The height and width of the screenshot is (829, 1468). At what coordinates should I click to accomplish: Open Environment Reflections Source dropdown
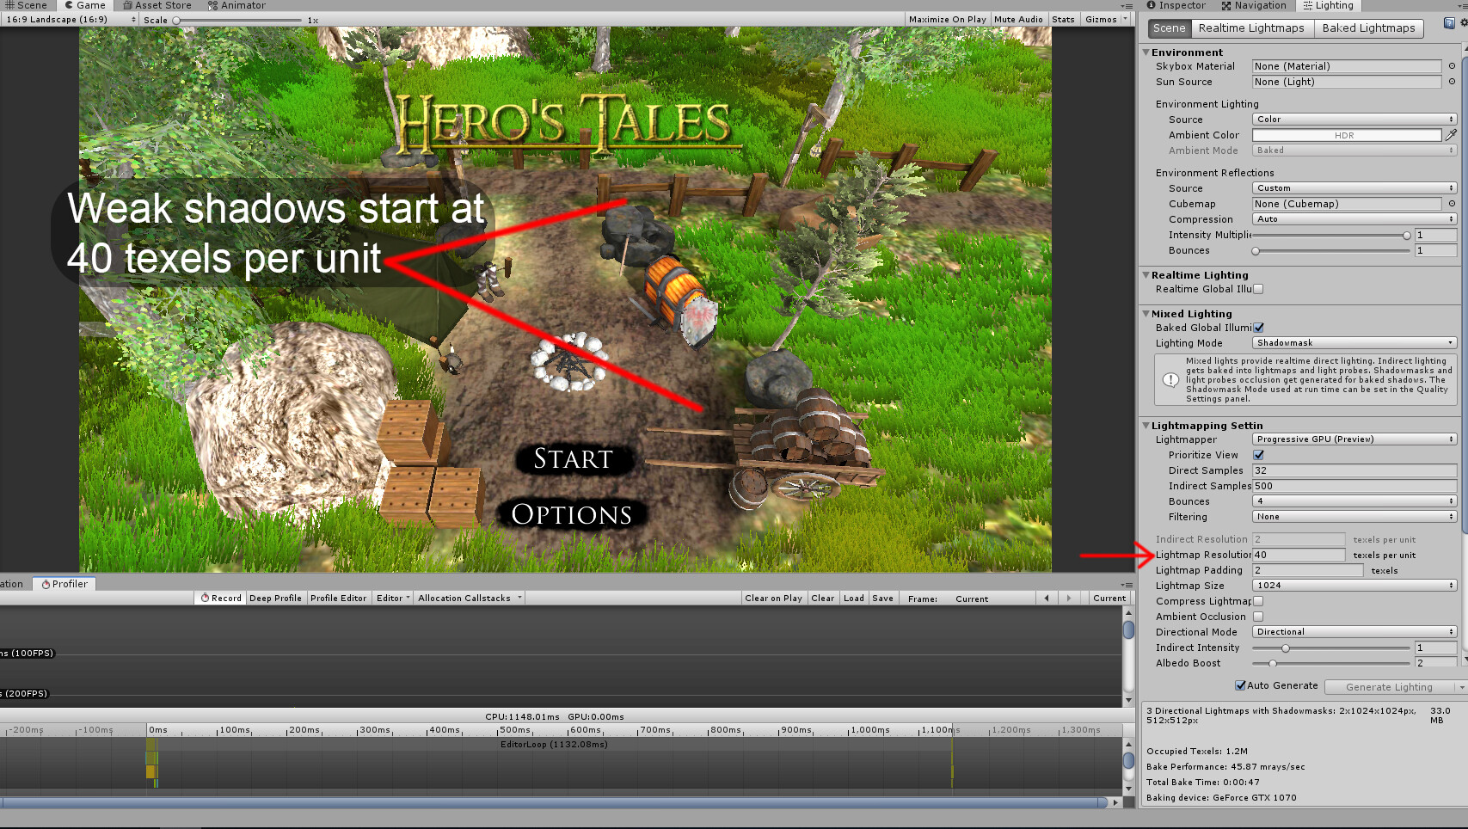point(1354,188)
